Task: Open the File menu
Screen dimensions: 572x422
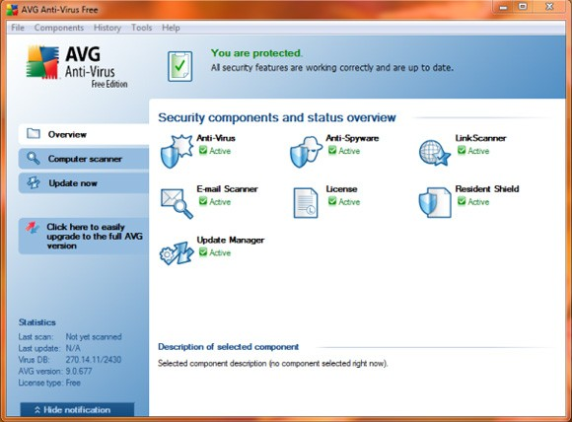Action: coord(18,28)
